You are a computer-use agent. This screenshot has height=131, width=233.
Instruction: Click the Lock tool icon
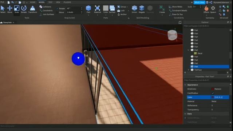(x=119, y=11)
